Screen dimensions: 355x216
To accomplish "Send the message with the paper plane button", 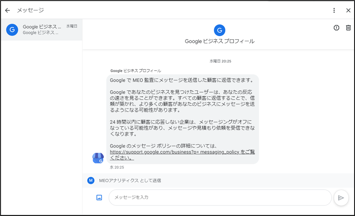I will tap(341, 198).
